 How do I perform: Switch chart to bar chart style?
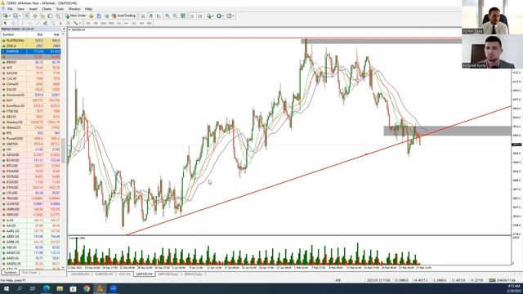[x=143, y=16]
